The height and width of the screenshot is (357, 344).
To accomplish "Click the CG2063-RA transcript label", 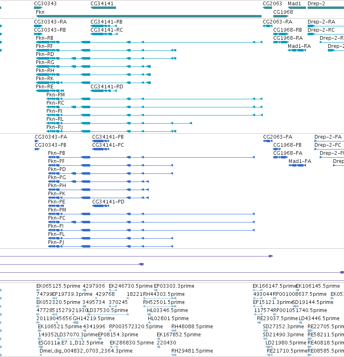I will click(x=277, y=22).
